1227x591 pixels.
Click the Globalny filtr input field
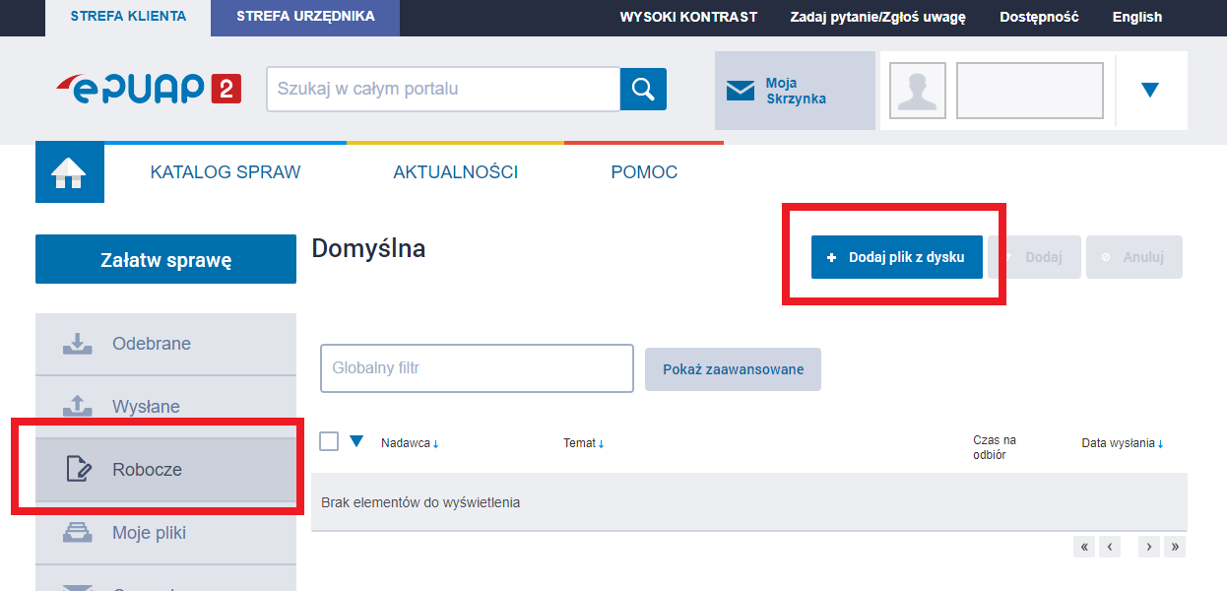pyautogui.click(x=477, y=368)
